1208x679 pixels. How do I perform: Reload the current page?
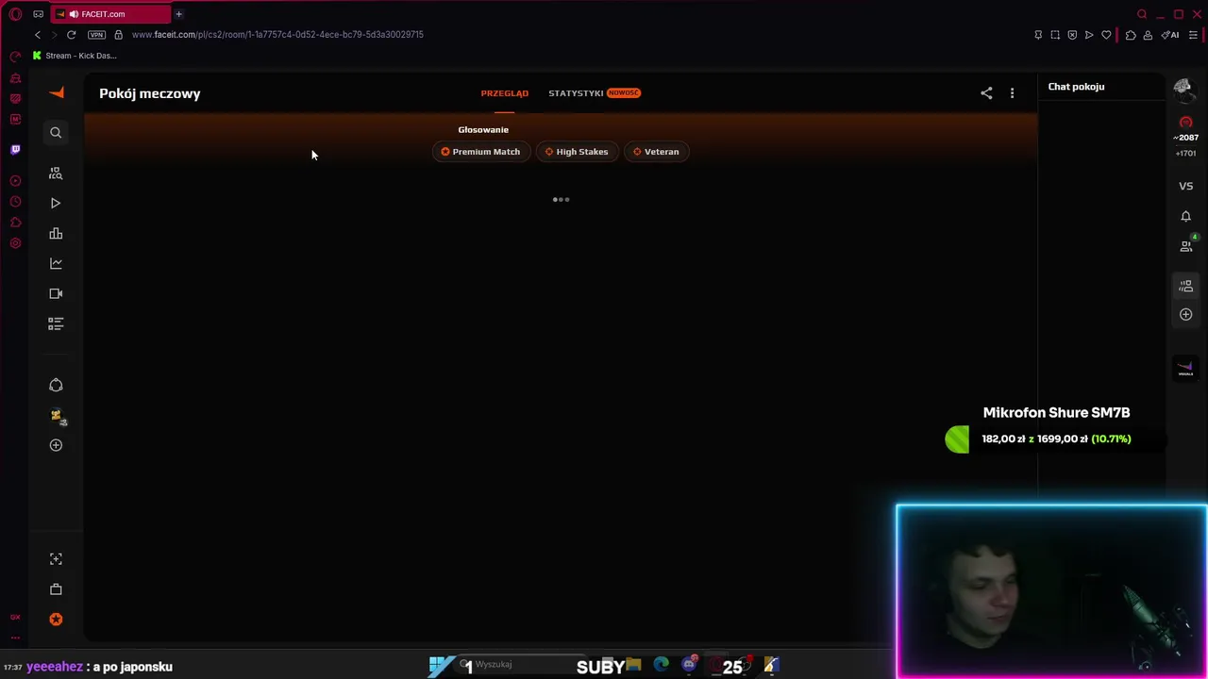tap(71, 35)
